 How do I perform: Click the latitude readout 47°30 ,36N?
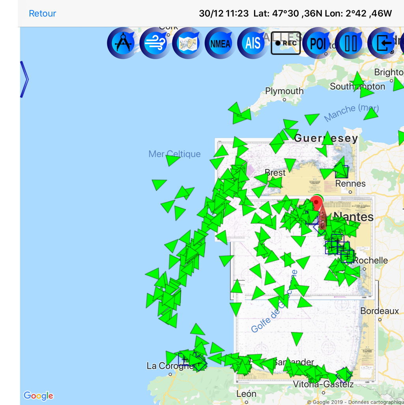coord(288,13)
